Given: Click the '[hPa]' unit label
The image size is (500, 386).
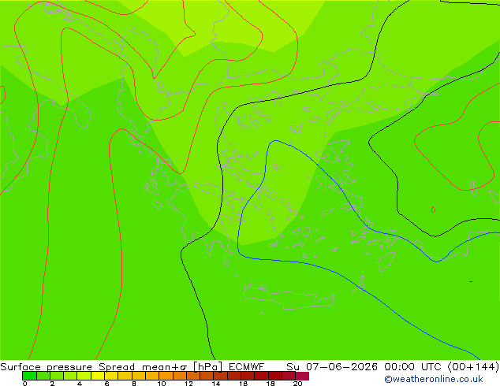Looking at the screenshot, I should click(x=208, y=367).
